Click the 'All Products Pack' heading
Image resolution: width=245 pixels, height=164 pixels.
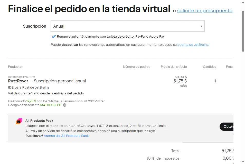pyautogui.click(x=39, y=121)
